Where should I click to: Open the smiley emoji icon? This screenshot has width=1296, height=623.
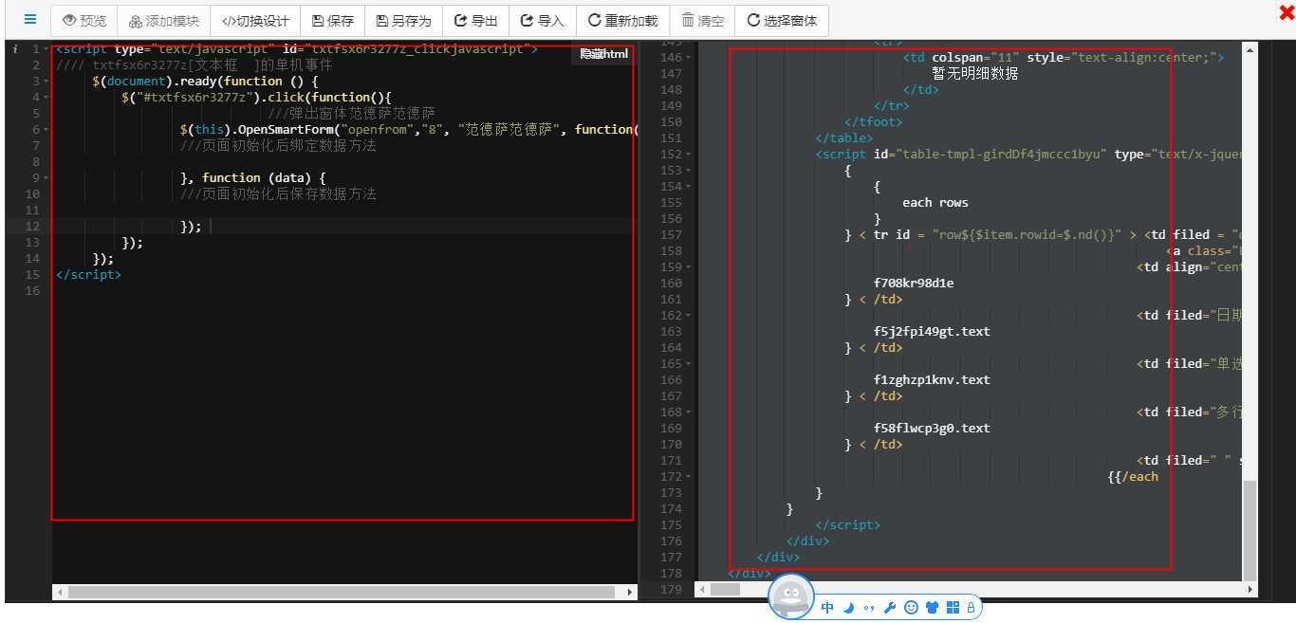pyautogui.click(x=911, y=608)
